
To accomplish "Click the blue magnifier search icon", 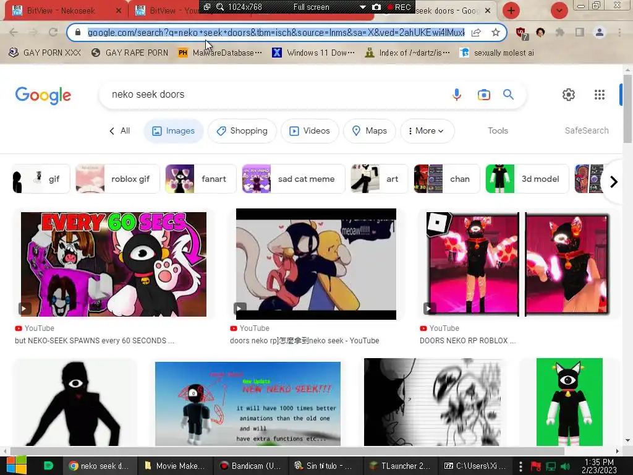I will (508, 95).
